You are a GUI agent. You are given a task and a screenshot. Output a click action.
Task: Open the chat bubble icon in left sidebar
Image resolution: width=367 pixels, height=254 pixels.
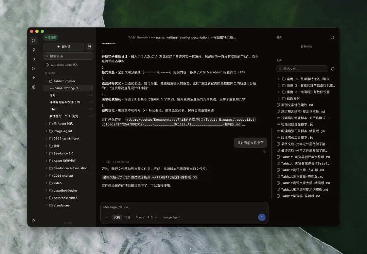(34, 41)
